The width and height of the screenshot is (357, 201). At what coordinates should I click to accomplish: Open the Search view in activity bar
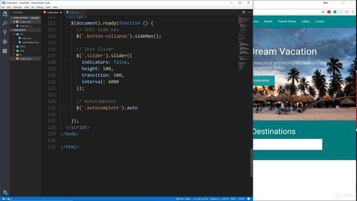5,23
